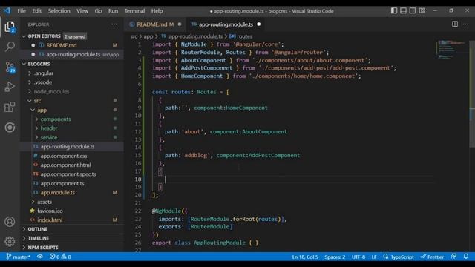The width and height of the screenshot is (475, 267).
Task: Expand the header folder
Action: point(71,128)
